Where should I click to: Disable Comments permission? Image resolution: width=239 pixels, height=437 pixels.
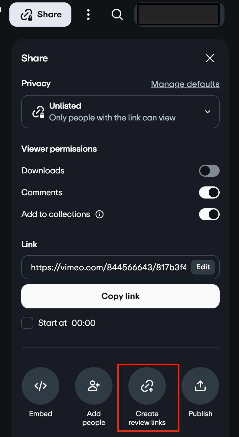[x=209, y=192]
